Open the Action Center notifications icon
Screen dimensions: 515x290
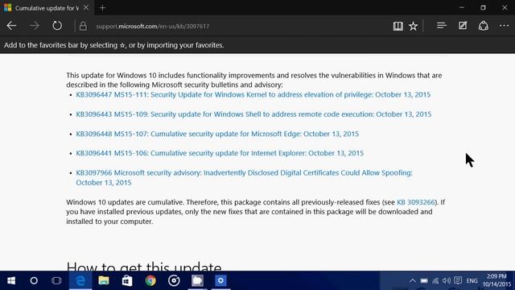coord(458,280)
